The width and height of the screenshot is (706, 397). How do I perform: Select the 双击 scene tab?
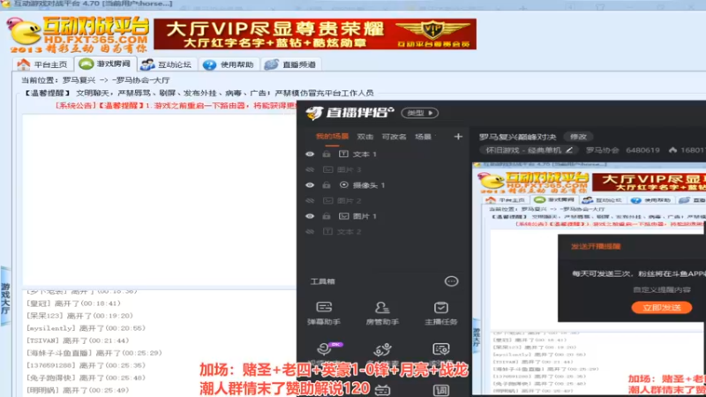tap(364, 137)
